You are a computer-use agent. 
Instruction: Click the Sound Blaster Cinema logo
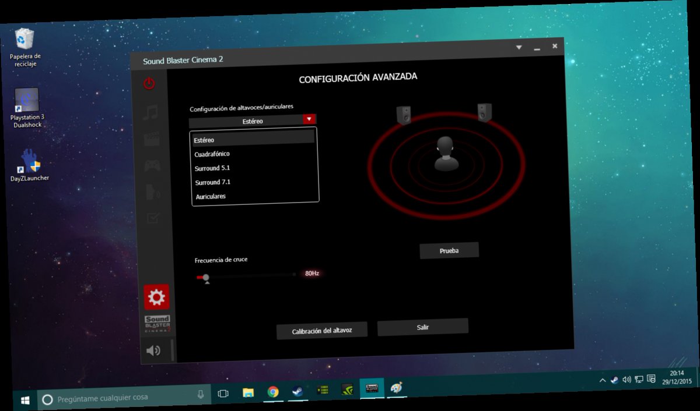coord(157,324)
